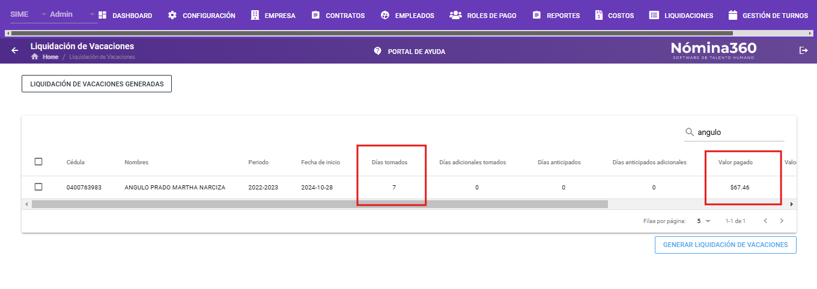Viewport: 817px width, 289px height.
Task: Click cédula cell 0400763983
Action: (x=84, y=188)
